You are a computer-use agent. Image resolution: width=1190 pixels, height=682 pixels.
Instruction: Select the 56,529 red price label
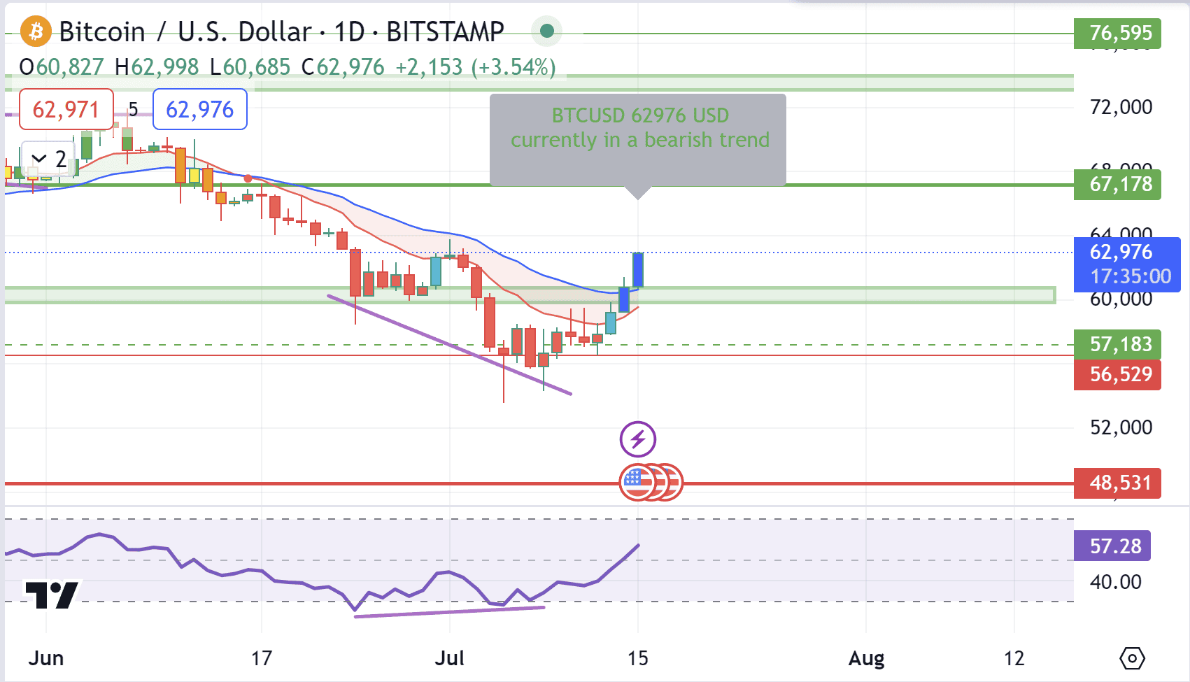[1117, 374]
